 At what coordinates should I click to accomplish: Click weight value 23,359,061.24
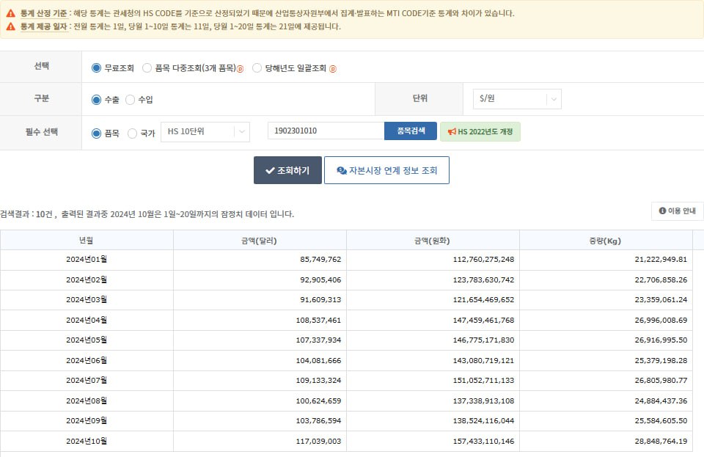[x=661, y=299]
